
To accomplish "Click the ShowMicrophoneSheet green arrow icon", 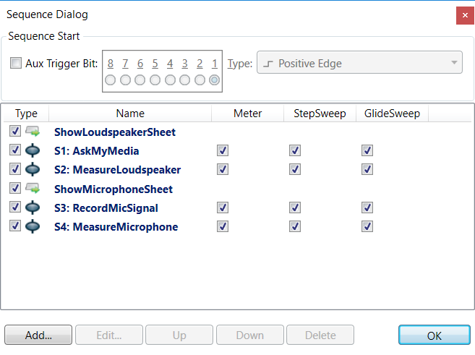I will click(x=33, y=189).
